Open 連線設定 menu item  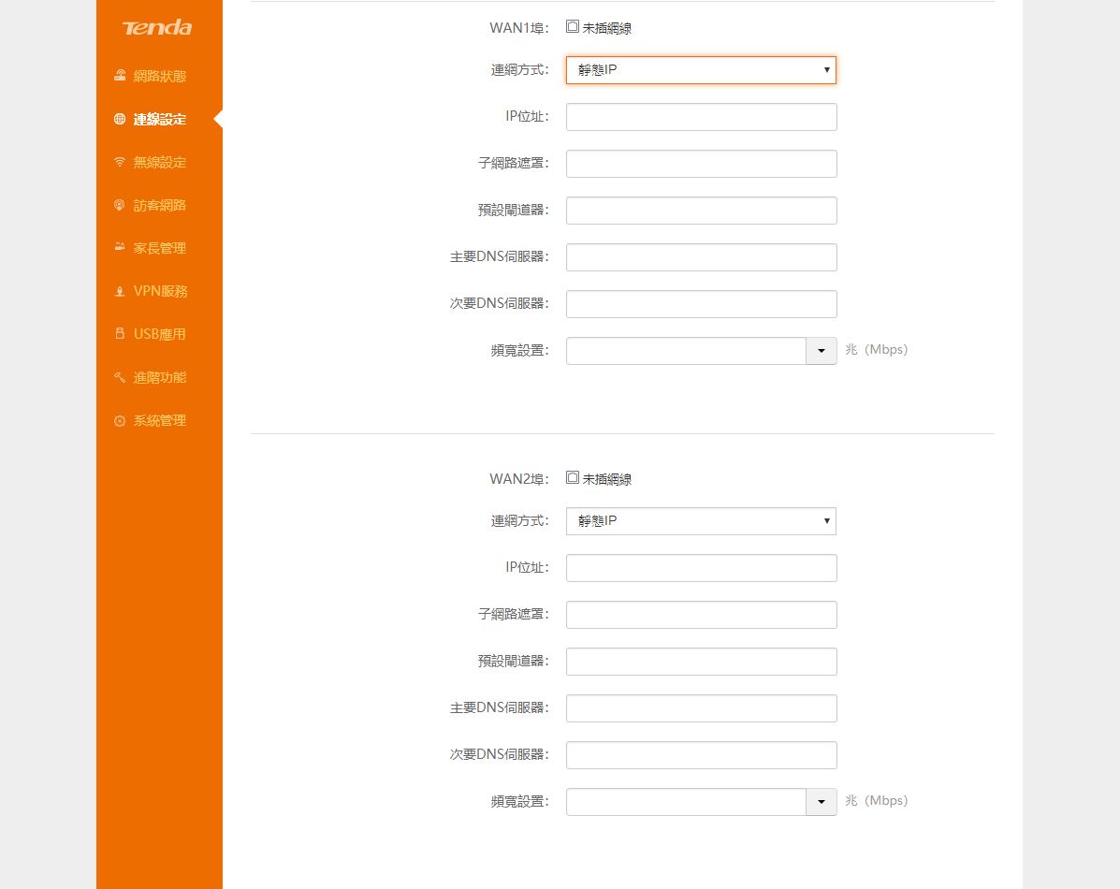159,120
